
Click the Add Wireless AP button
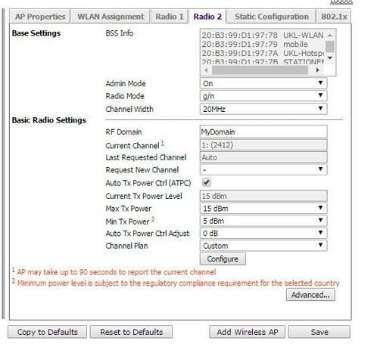pyautogui.click(x=247, y=332)
